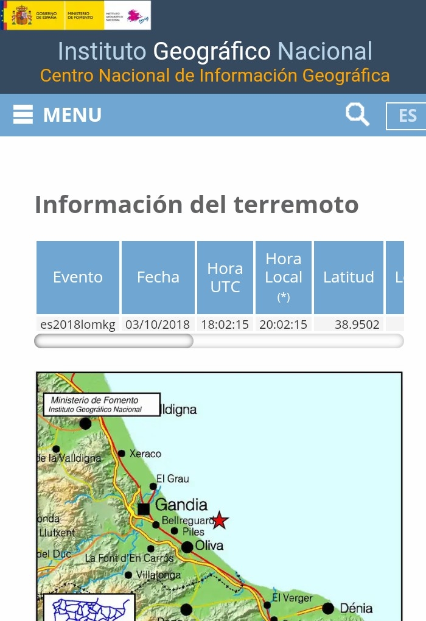Click the Villalonga marker on map

(128, 575)
